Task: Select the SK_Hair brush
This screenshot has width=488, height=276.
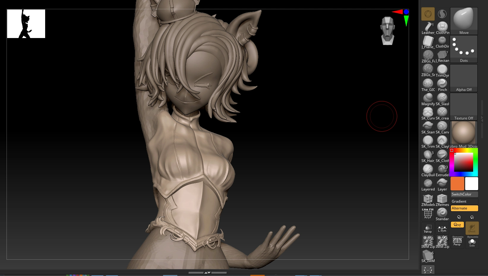Action: (x=428, y=156)
